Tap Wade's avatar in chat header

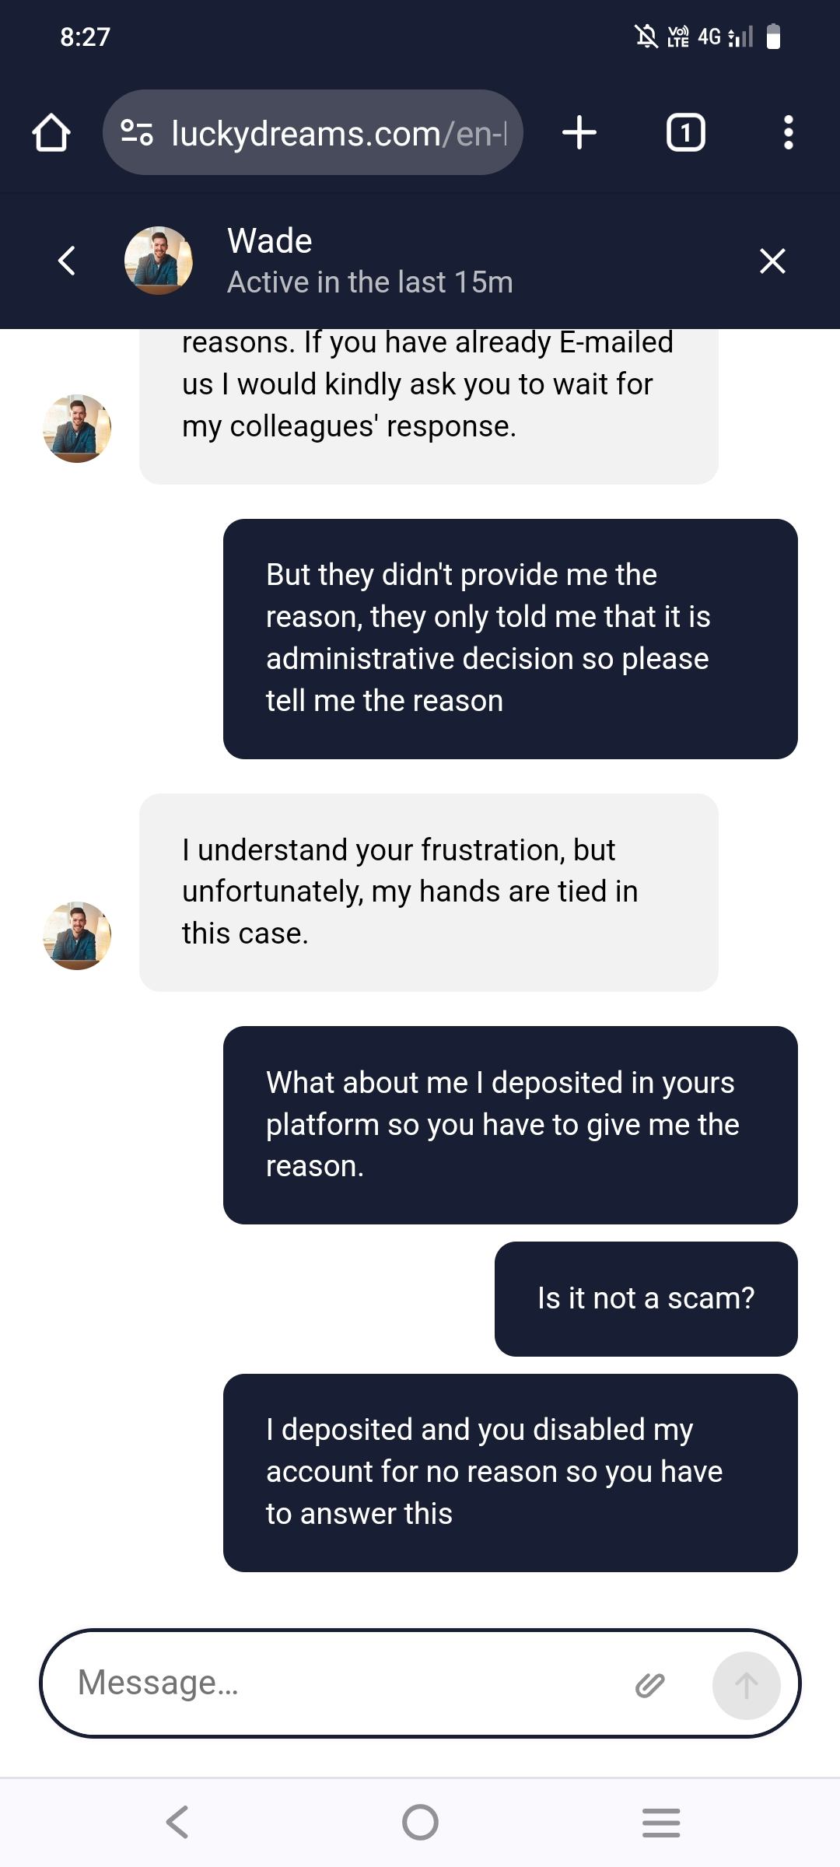[159, 261]
